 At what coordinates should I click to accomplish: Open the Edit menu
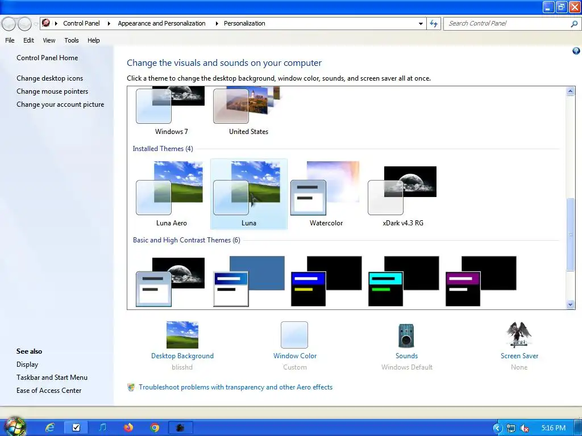click(28, 40)
